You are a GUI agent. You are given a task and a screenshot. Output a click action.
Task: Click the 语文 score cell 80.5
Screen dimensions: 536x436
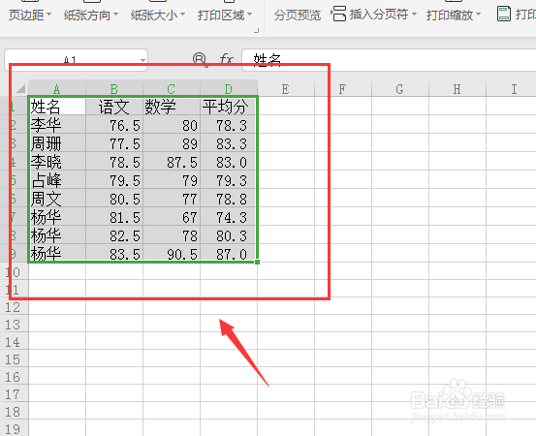click(x=114, y=199)
